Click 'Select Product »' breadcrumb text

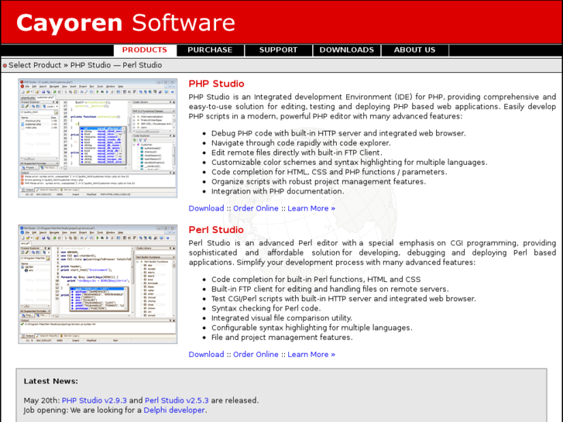coord(38,65)
